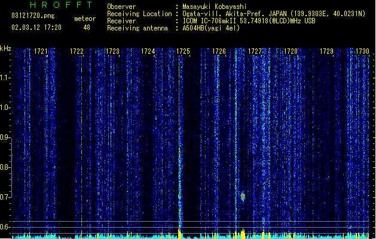Click the red meteor echo blob near 0.7 kHz
376x239 pixels.
(243, 197)
